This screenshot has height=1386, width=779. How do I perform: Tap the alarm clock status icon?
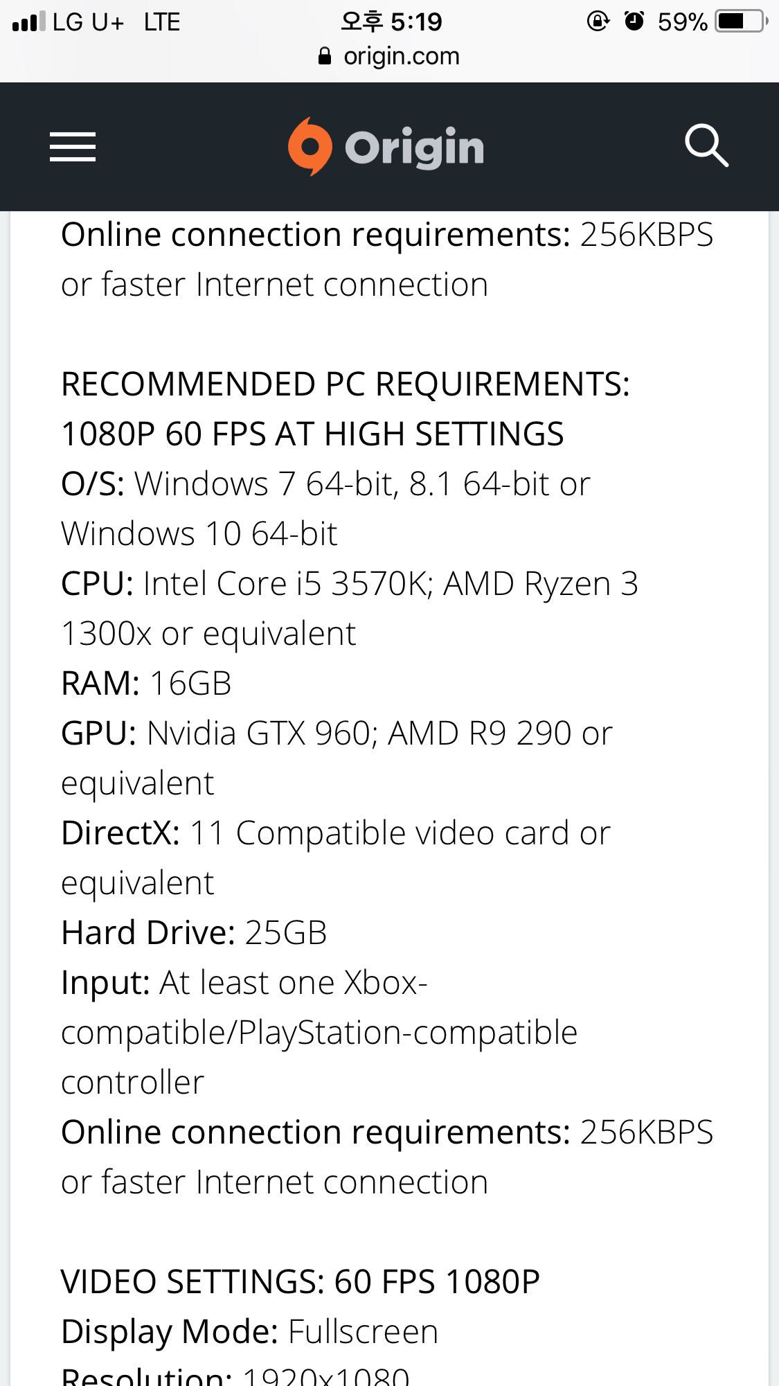(634, 21)
